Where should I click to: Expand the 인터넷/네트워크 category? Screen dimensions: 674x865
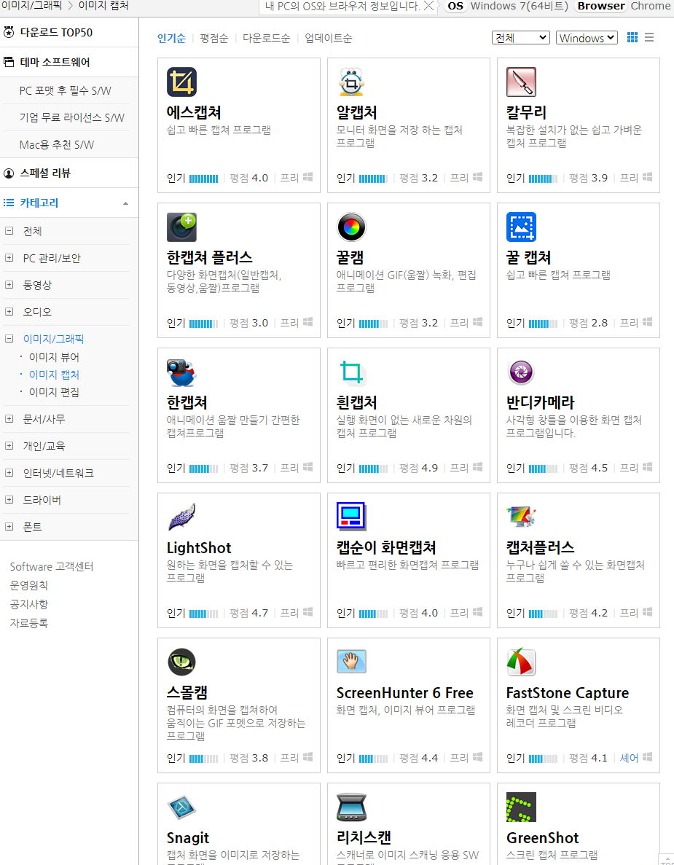tap(9, 473)
